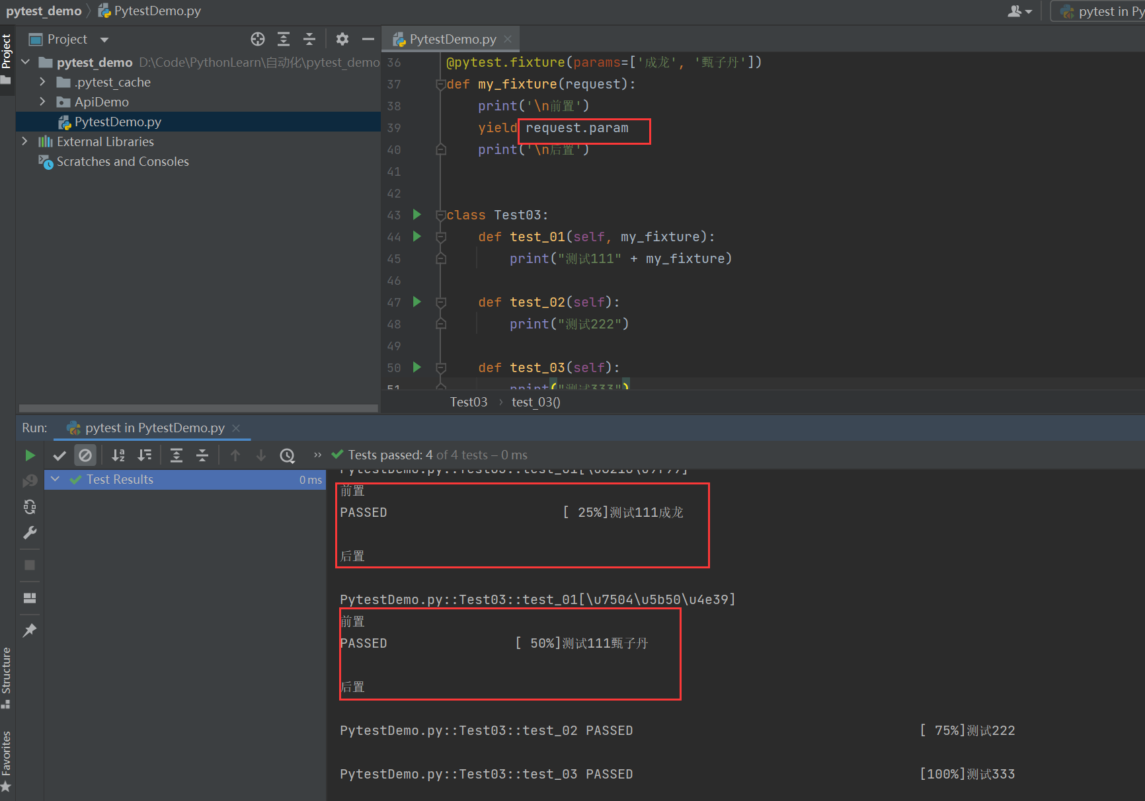Run test_03 via gutter arrow

pyautogui.click(x=416, y=367)
